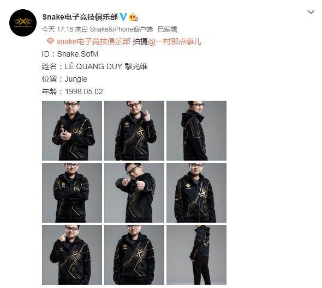Open the snake电子竞技俱乐部 super-topic link
Image resolution: width=322 pixels, height=288 pixels.
[x=93, y=41]
